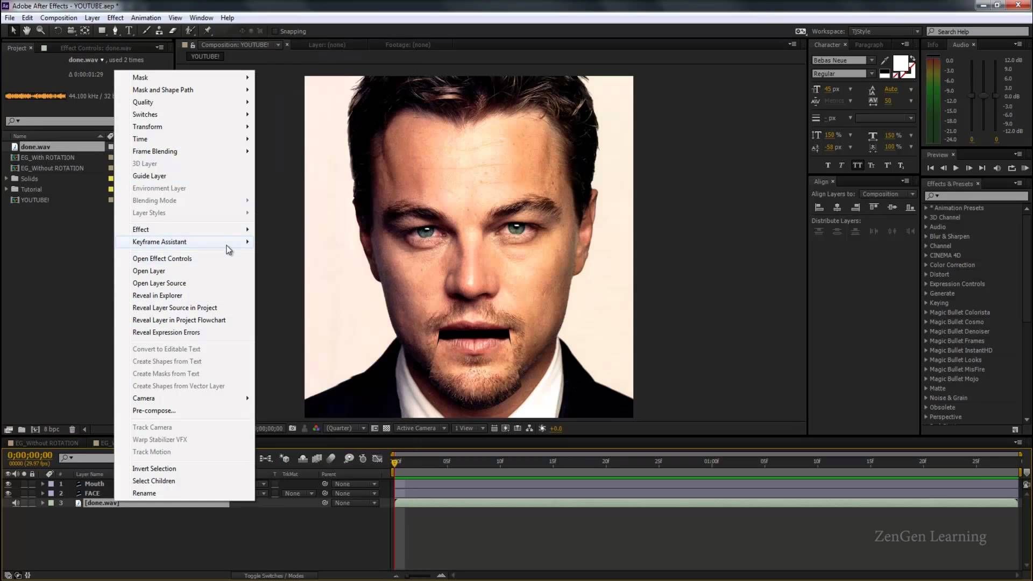Select the Brush tool
This screenshot has height=581, width=1033.
pos(146,31)
